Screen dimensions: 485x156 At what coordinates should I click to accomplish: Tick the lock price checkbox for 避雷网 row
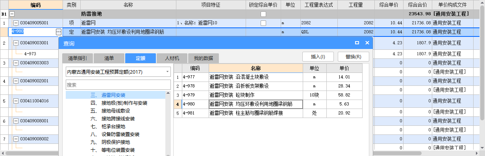coord(263,23)
